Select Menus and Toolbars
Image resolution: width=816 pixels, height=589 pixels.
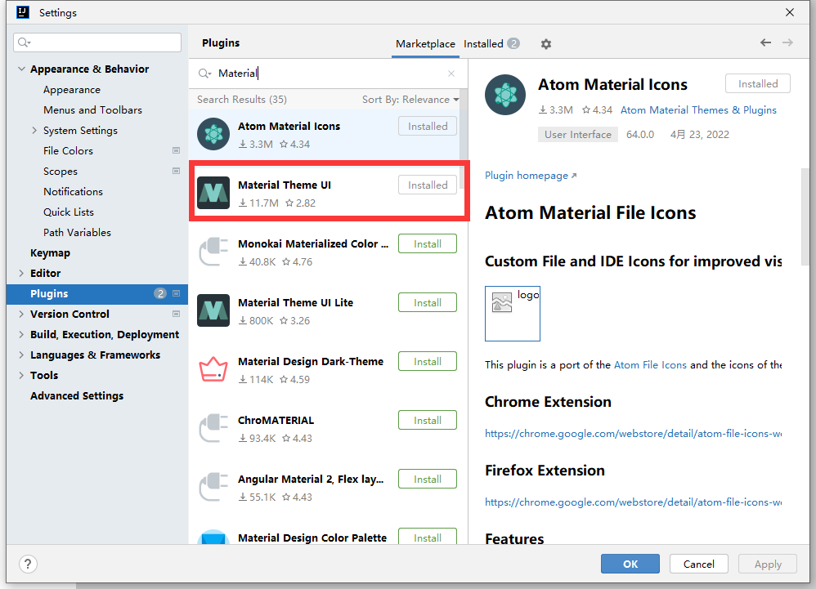[x=92, y=110]
